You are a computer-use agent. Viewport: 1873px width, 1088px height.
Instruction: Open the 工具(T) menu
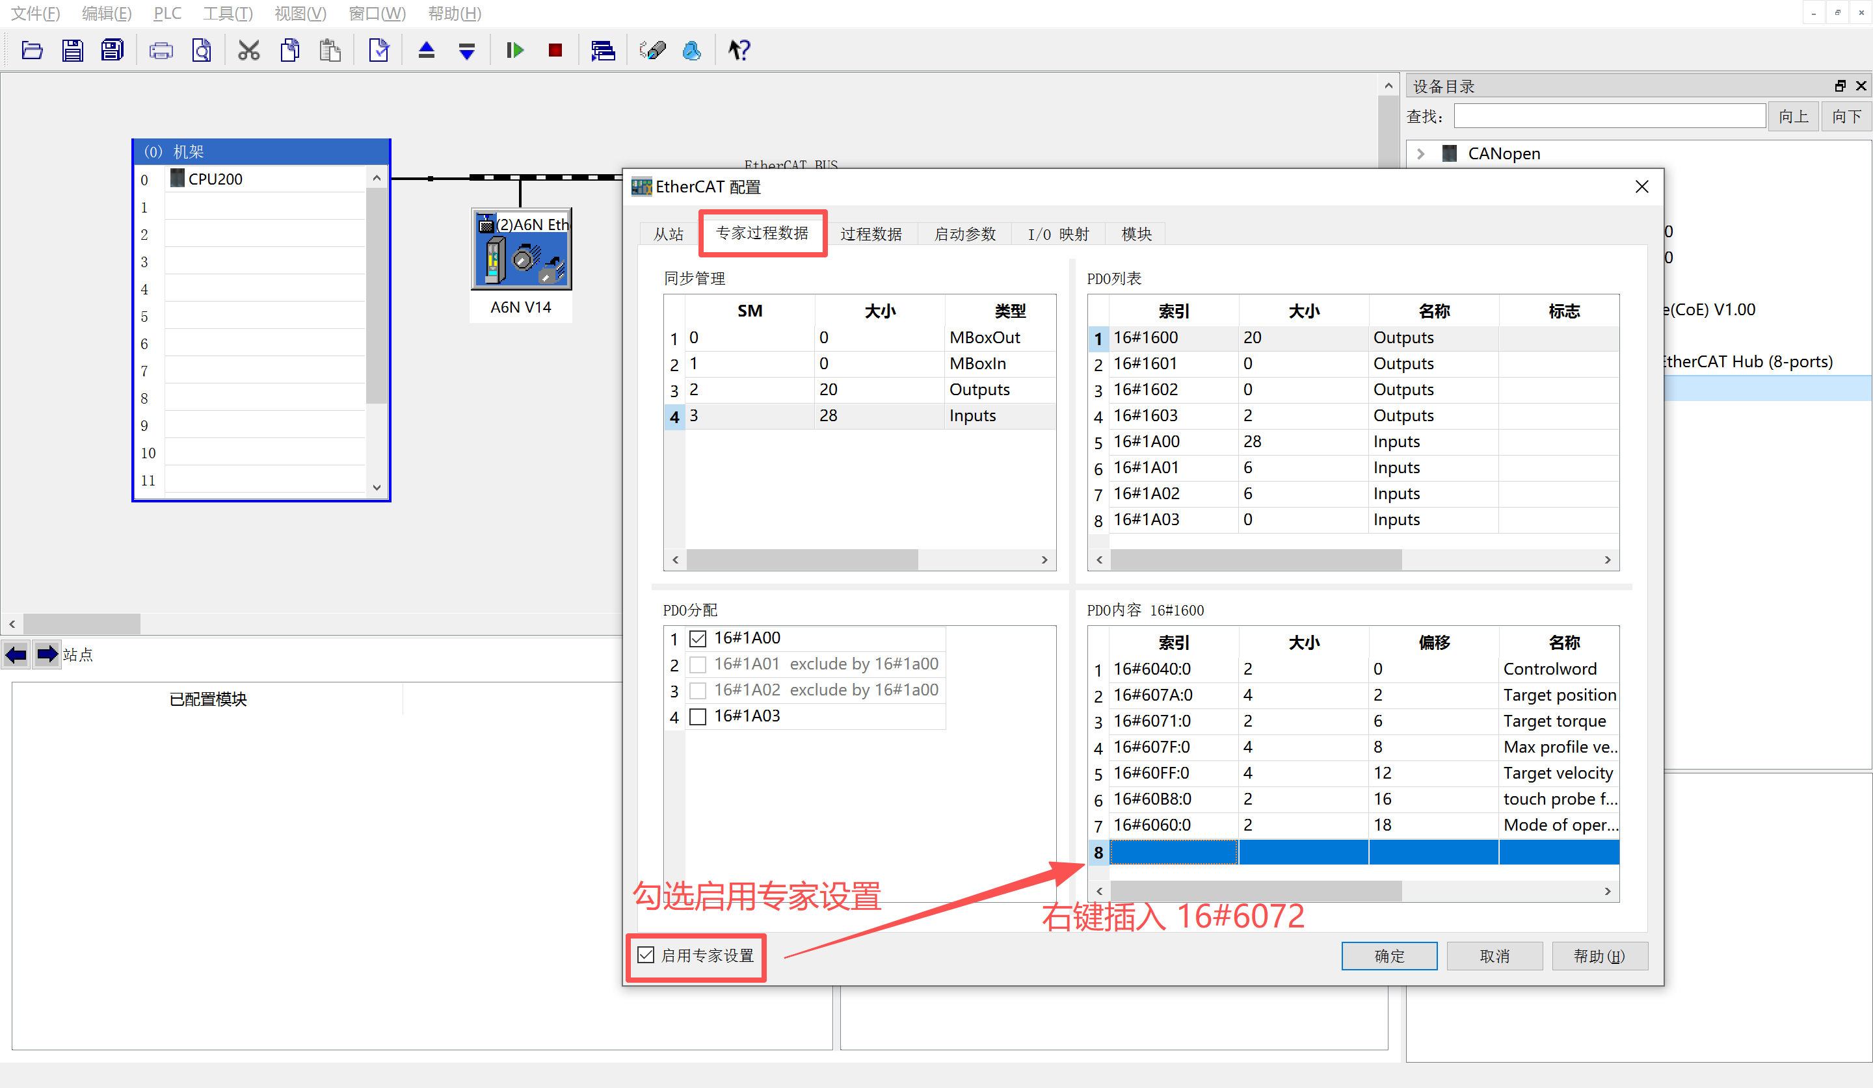228,14
